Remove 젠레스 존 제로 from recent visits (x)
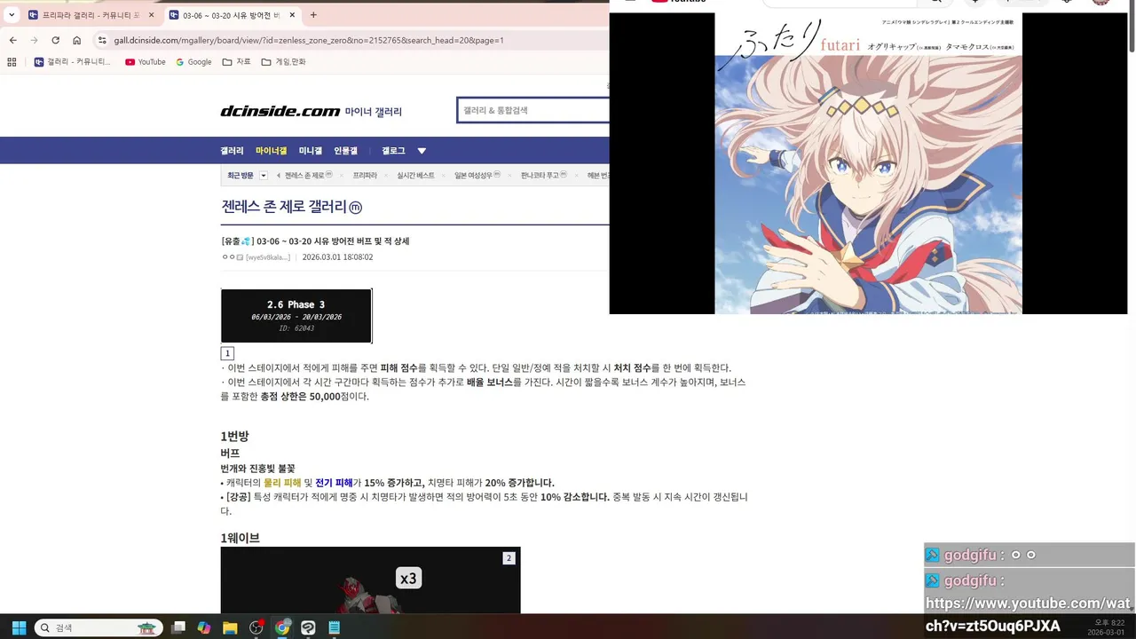Viewport: 1136px width, 639px height. [x=343, y=176]
